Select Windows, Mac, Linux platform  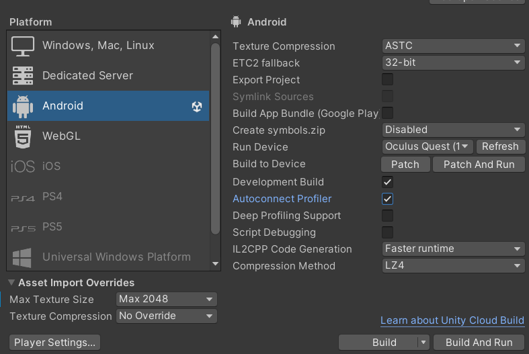tap(108, 45)
